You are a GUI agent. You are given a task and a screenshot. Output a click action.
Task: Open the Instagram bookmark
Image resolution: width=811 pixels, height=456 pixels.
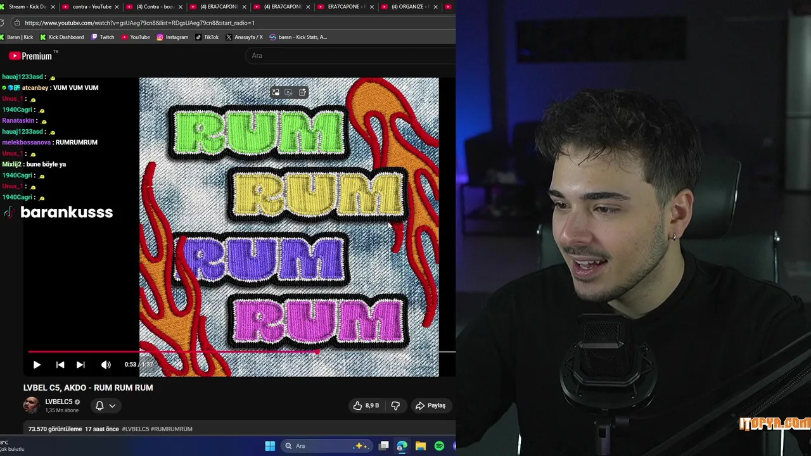(172, 37)
